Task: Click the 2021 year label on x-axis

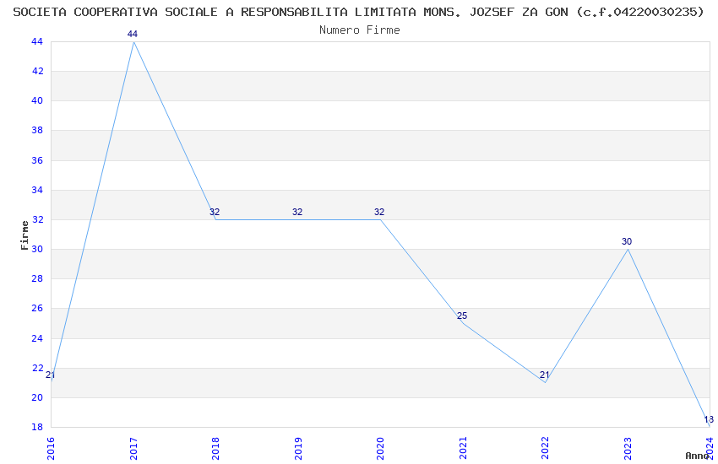Action: tap(463, 448)
